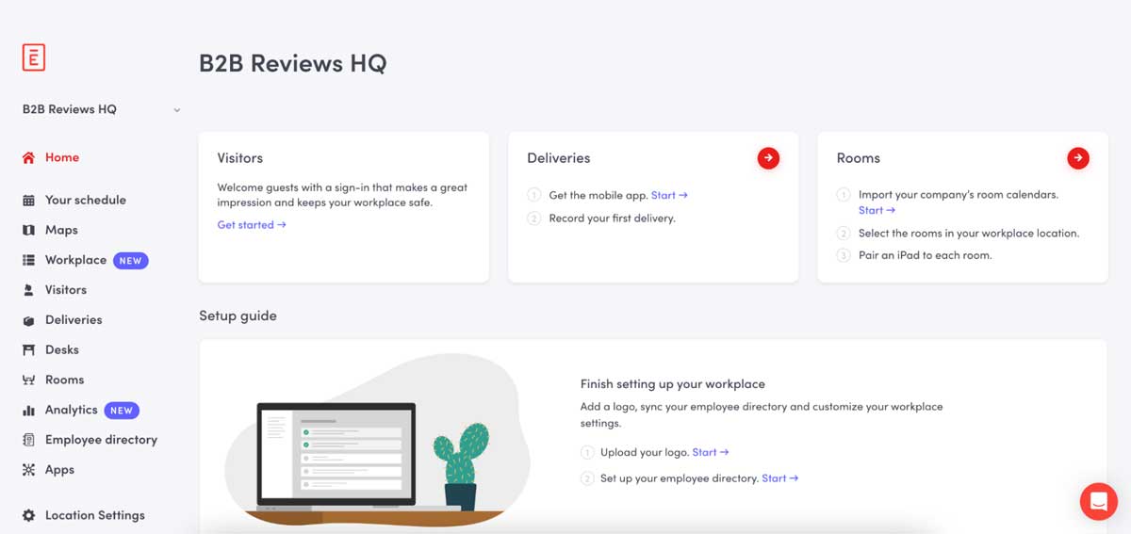
Task: Click 'Record your first delivery.' step
Action: pyautogui.click(x=613, y=218)
